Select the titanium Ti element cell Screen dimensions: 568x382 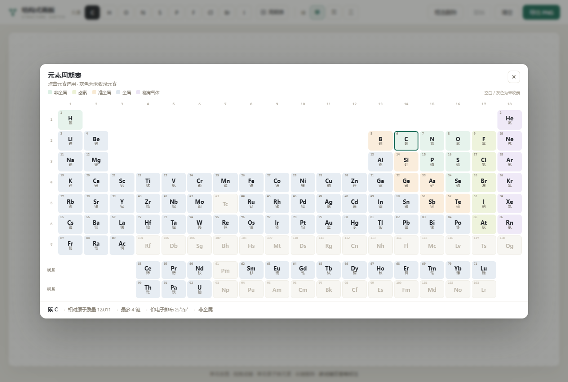click(x=148, y=183)
